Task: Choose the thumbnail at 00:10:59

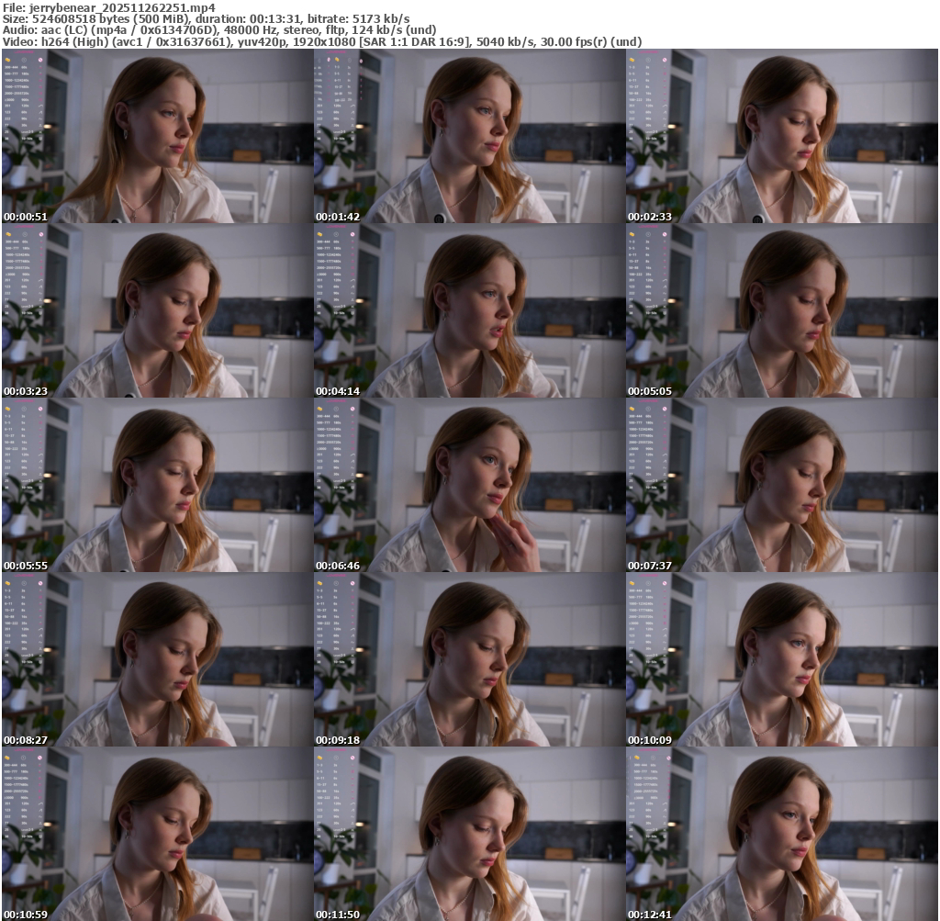Action: click(x=157, y=834)
